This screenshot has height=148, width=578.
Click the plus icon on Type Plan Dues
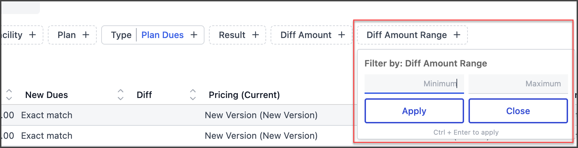coord(194,35)
